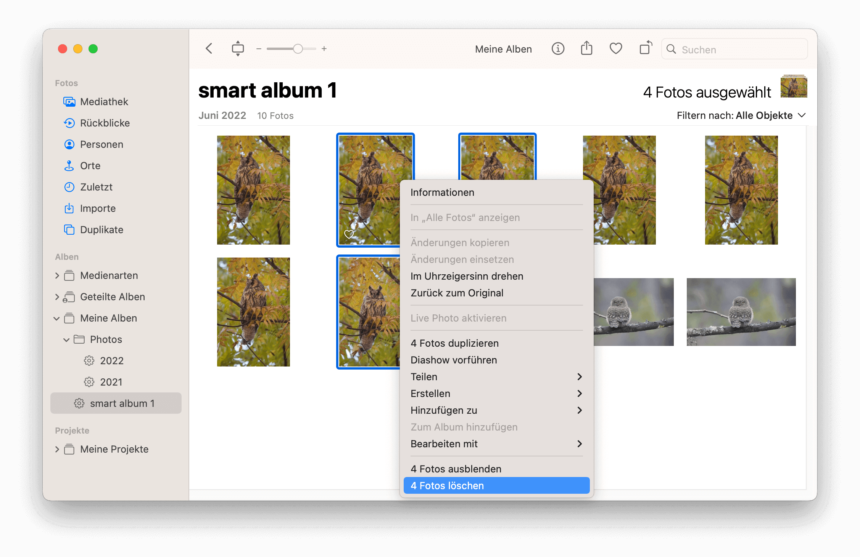Click the minus zoom-out icon
The height and width of the screenshot is (557, 860).
pos(259,49)
